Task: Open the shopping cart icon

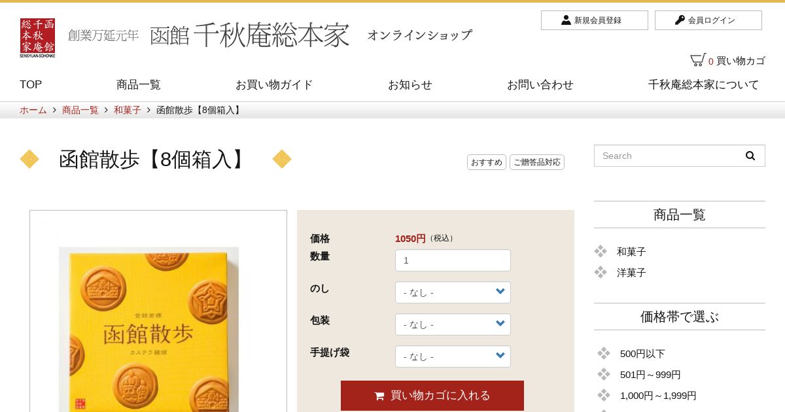Action: click(x=698, y=60)
